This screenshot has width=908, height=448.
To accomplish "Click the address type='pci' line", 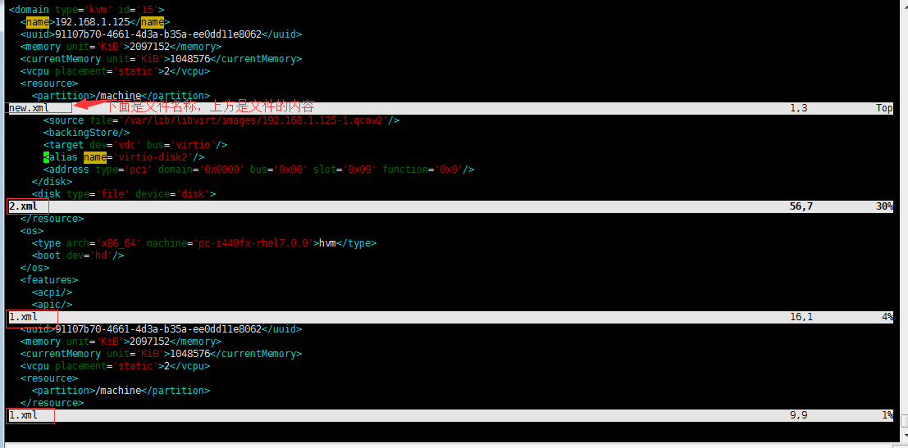I will (x=258, y=170).
